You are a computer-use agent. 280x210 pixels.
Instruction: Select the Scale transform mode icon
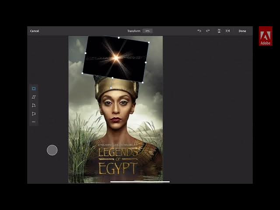point(34,89)
